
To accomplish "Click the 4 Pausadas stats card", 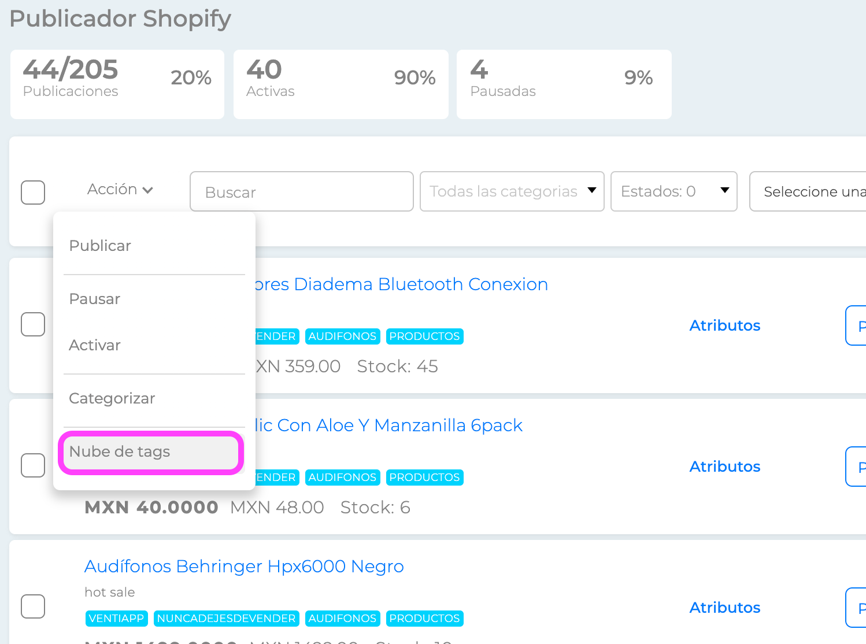I will click(564, 84).
